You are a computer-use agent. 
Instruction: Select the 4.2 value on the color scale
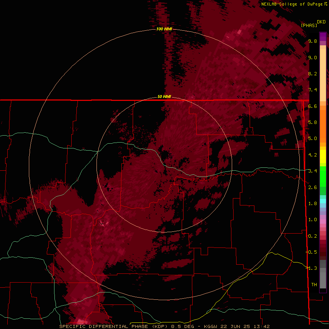click(313, 155)
